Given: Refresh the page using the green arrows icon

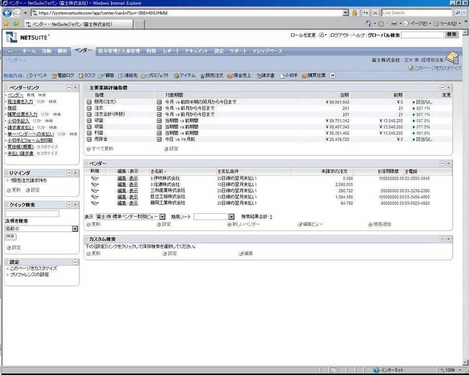Looking at the screenshot, I should click(365, 13).
